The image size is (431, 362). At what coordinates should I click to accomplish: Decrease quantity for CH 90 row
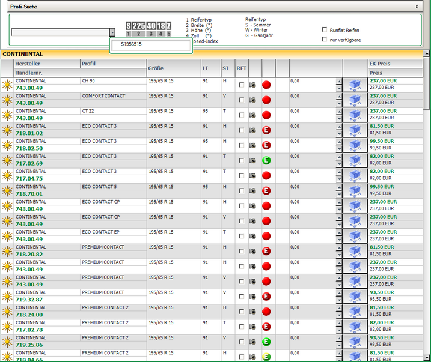point(339,88)
